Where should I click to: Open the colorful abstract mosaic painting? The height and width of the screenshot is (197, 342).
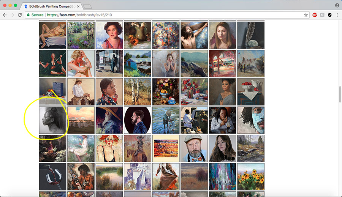point(166,35)
